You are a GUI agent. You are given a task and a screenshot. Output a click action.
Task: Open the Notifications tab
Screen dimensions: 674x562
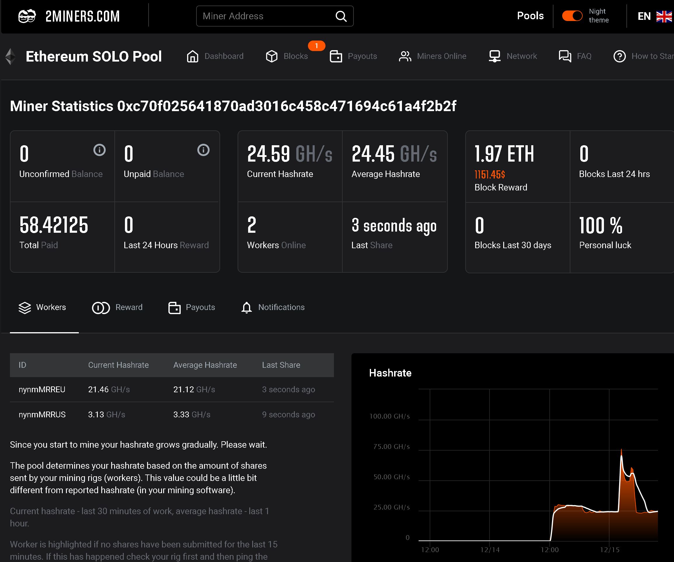[273, 307]
